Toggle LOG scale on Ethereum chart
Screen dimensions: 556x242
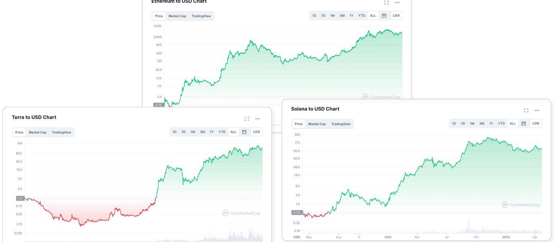[x=396, y=15]
